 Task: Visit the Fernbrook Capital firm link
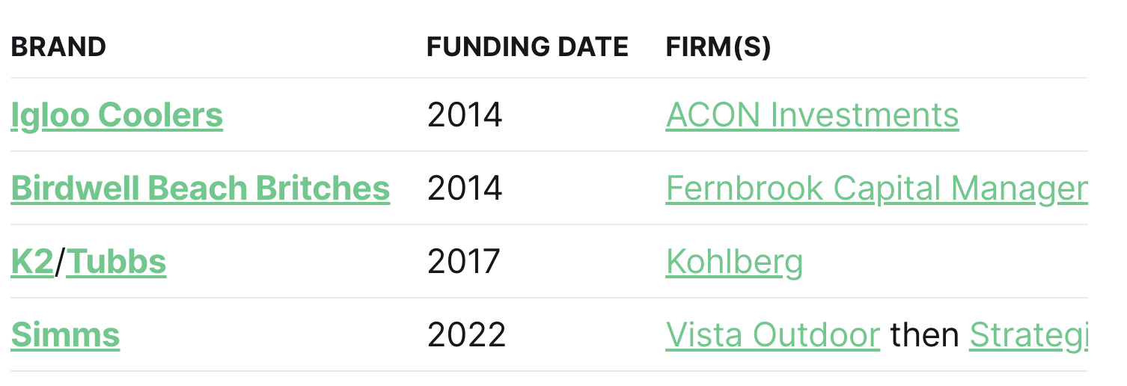pos(876,189)
